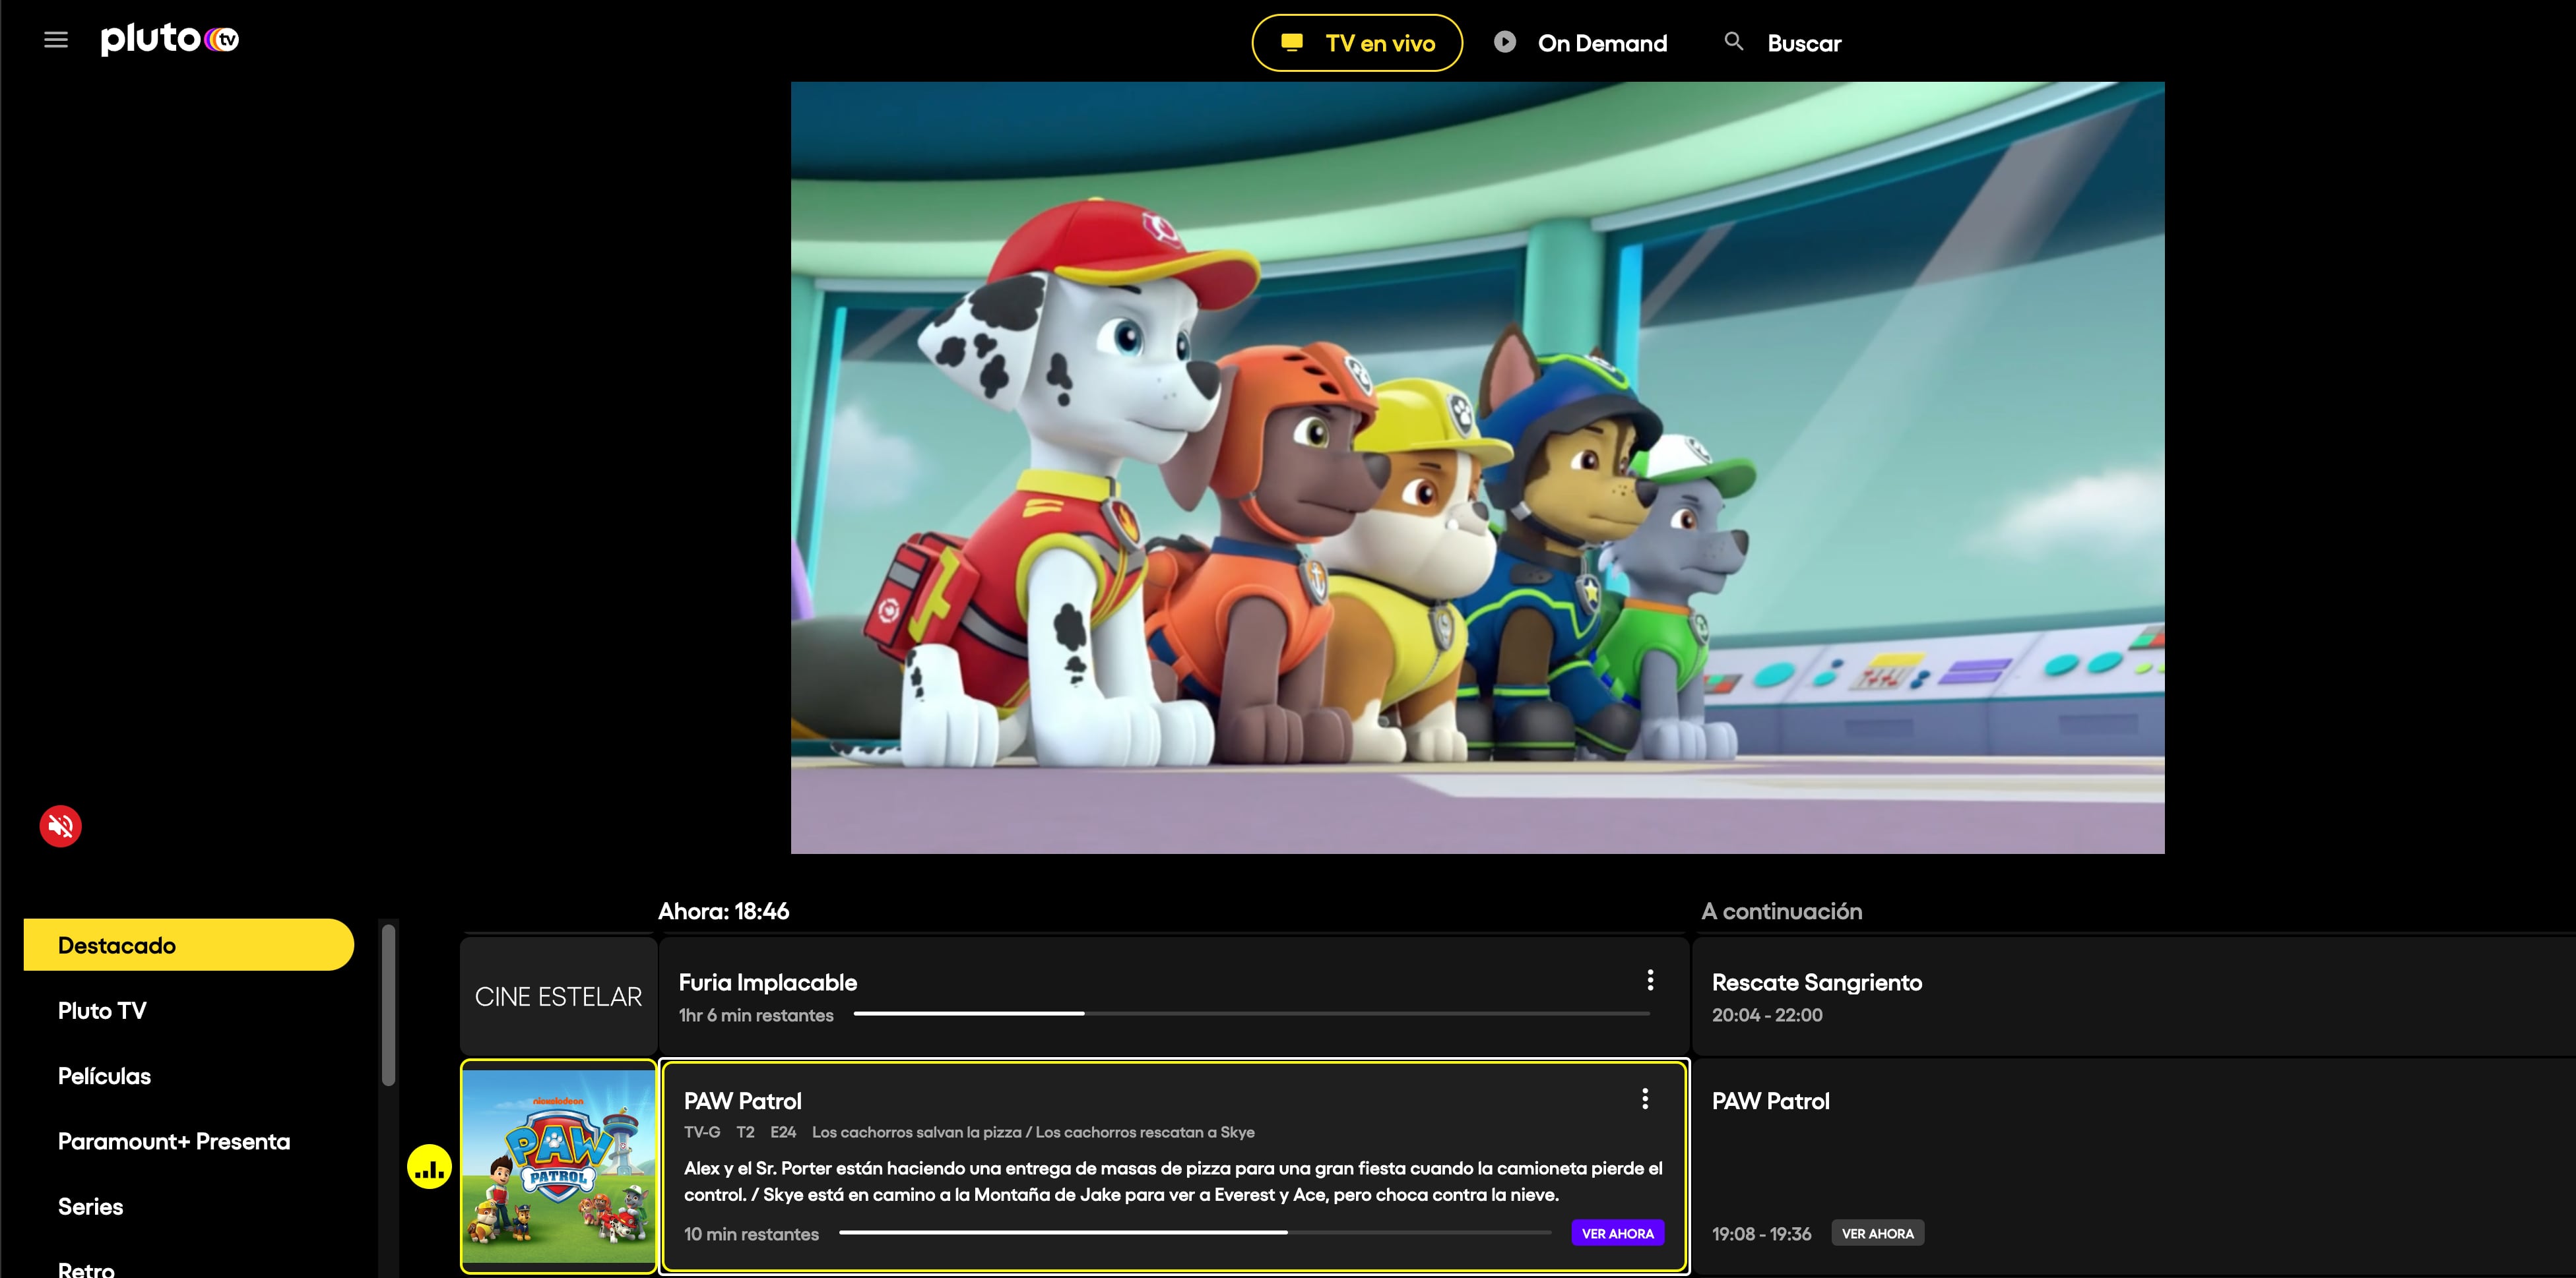The height and width of the screenshot is (1278, 2576).
Task: Select CINE ESTELAR channel logo
Action: click(x=558, y=996)
